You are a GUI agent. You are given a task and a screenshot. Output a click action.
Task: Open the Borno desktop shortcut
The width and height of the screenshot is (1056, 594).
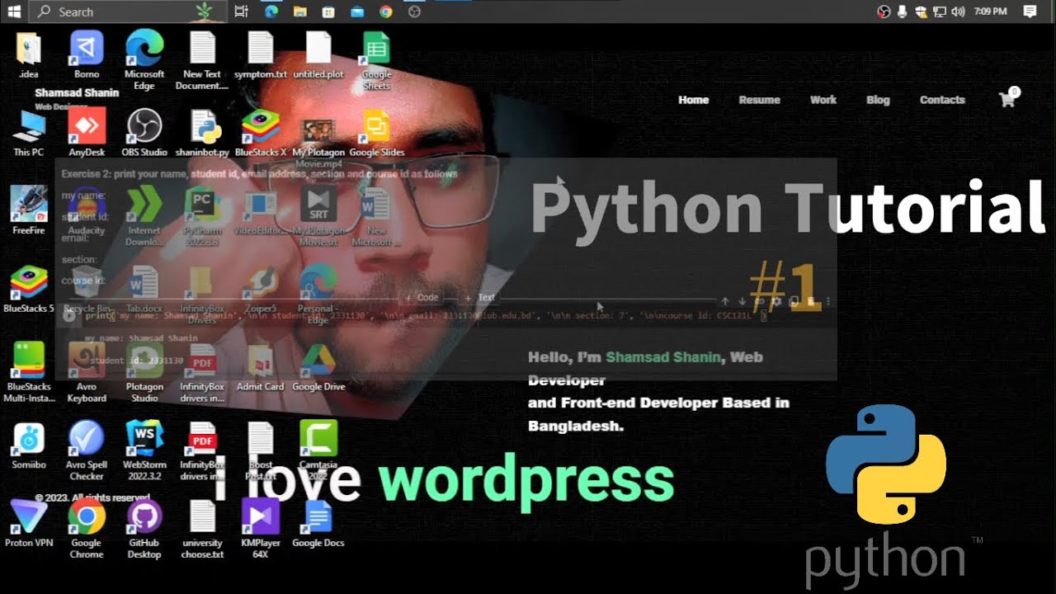tap(87, 54)
